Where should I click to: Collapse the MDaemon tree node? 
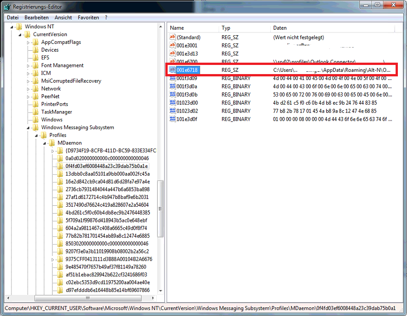44,143
